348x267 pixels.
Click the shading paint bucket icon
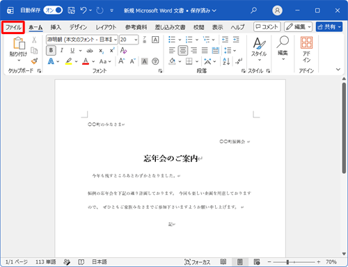click(172, 61)
